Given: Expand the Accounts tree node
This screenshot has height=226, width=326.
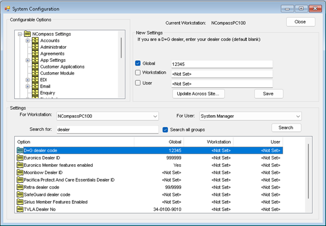Looking at the screenshot, I should [28, 41].
